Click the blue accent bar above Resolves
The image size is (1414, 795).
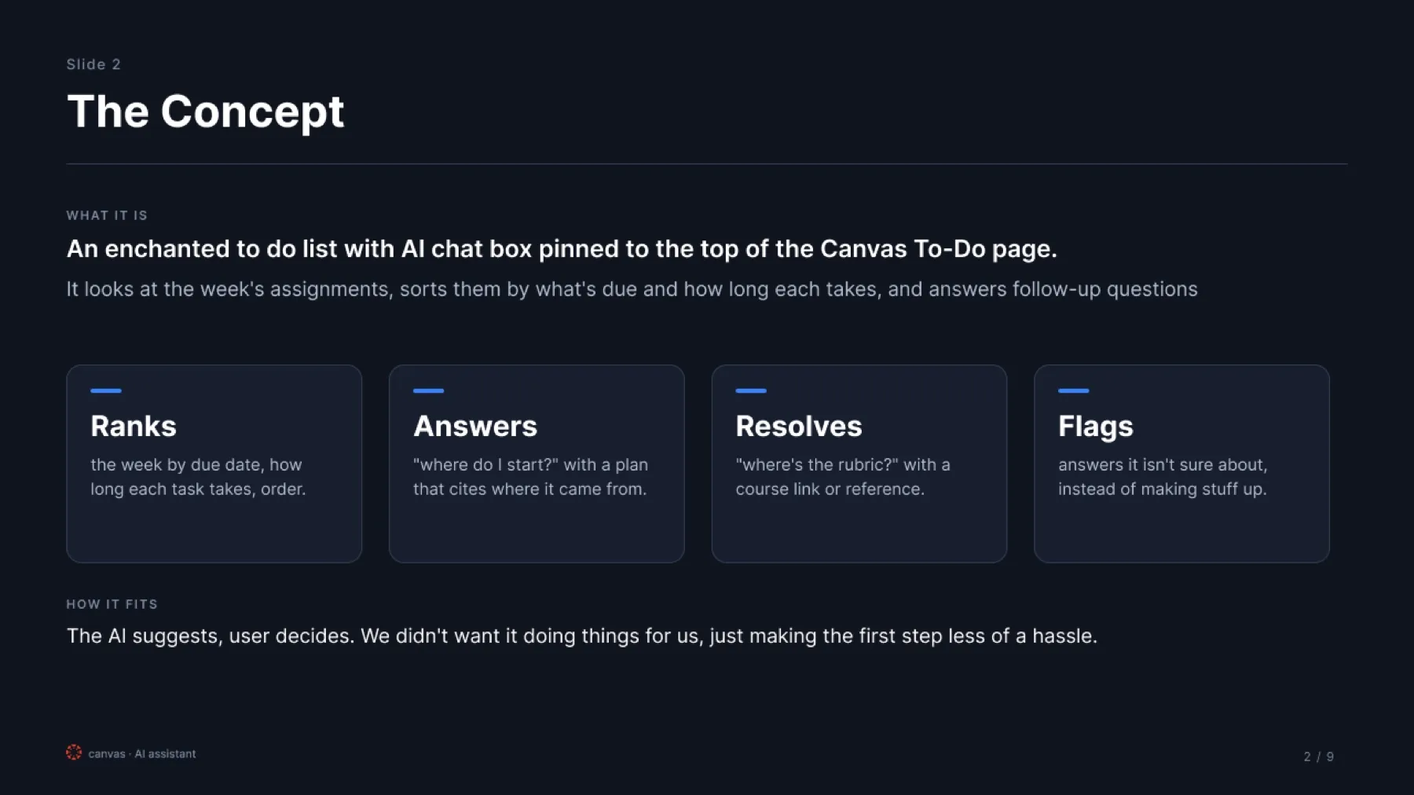click(751, 390)
